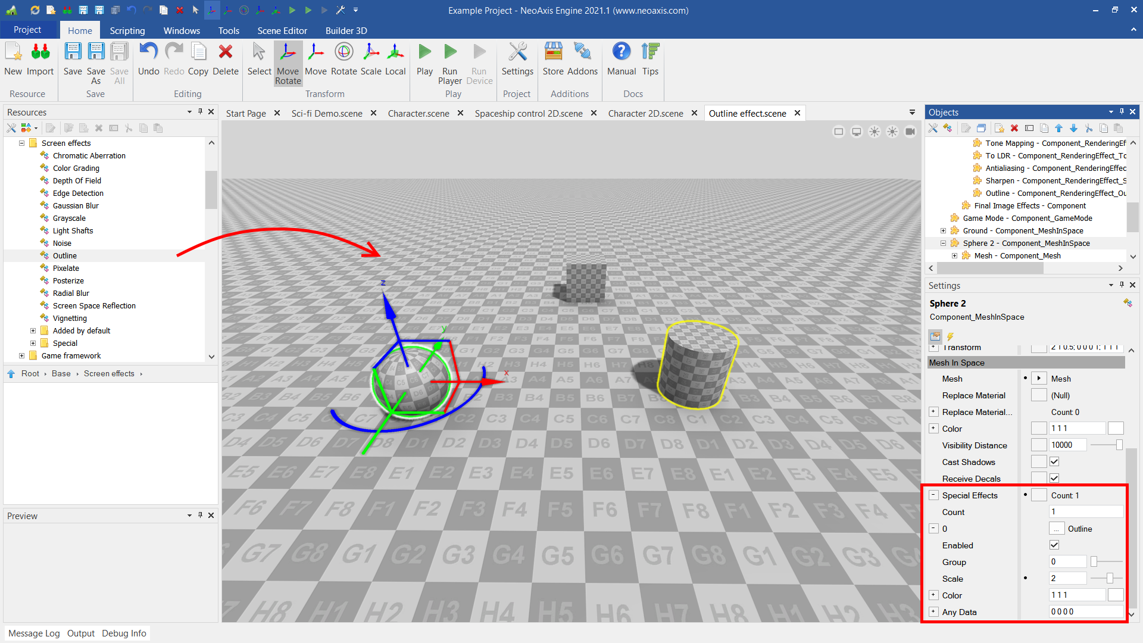The image size is (1143, 643).
Task: Expand the Added by default folder
Action: pos(33,330)
